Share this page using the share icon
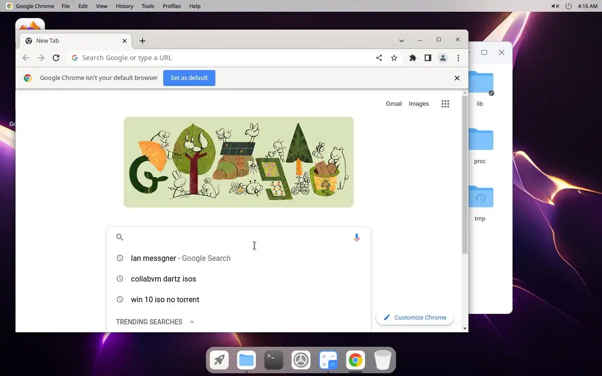602x376 pixels. [x=379, y=58]
